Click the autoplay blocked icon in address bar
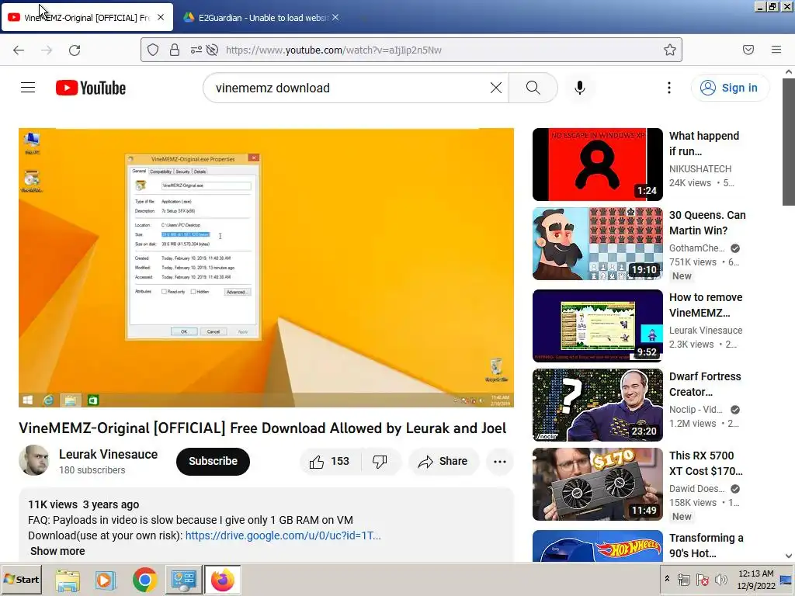The height and width of the screenshot is (596, 795). [x=213, y=50]
